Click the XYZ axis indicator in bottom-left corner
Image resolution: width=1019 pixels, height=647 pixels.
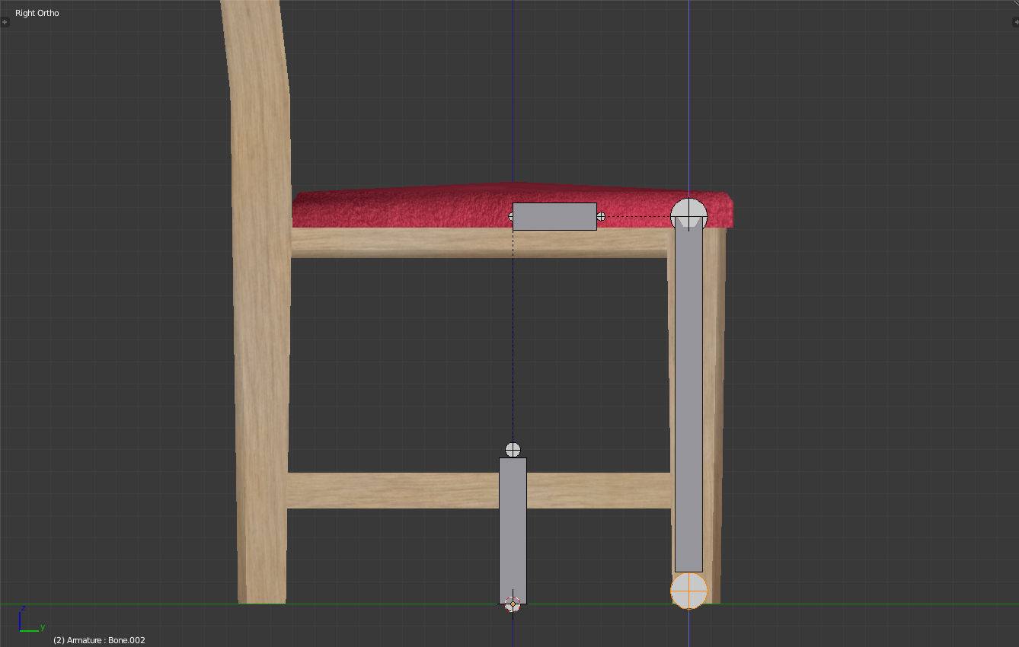pos(29,622)
